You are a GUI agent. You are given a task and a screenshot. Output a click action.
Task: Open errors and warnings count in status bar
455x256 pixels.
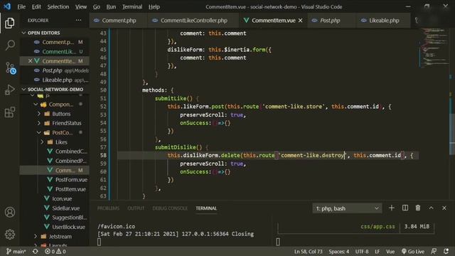[55, 251]
